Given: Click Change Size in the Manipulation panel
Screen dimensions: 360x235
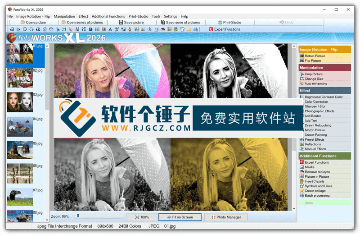Looking at the screenshot, I should coord(314,79).
